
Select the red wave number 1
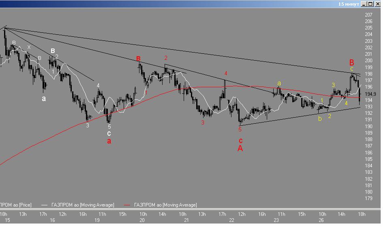click(146, 93)
